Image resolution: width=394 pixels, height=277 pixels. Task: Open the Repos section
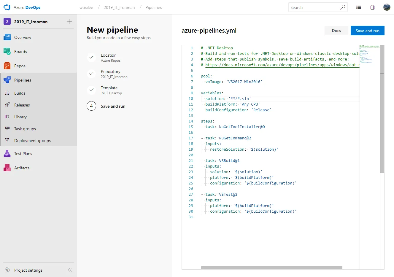pos(20,66)
